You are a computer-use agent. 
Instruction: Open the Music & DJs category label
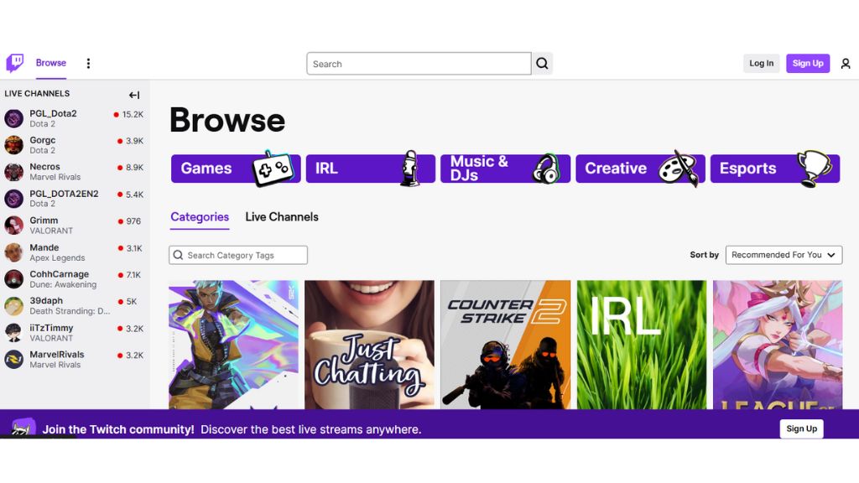[x=479, y=169]
